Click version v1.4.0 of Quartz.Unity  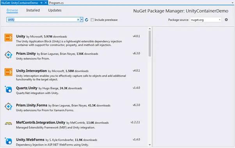(136, 88)
